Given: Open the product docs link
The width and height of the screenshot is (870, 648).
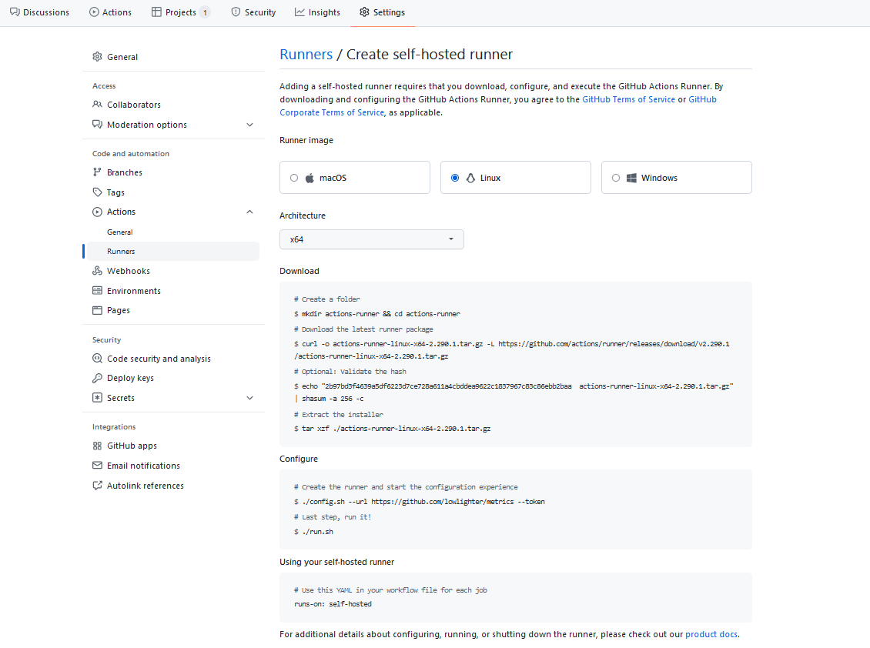Looking at the screenshot, I should (711, 634).
